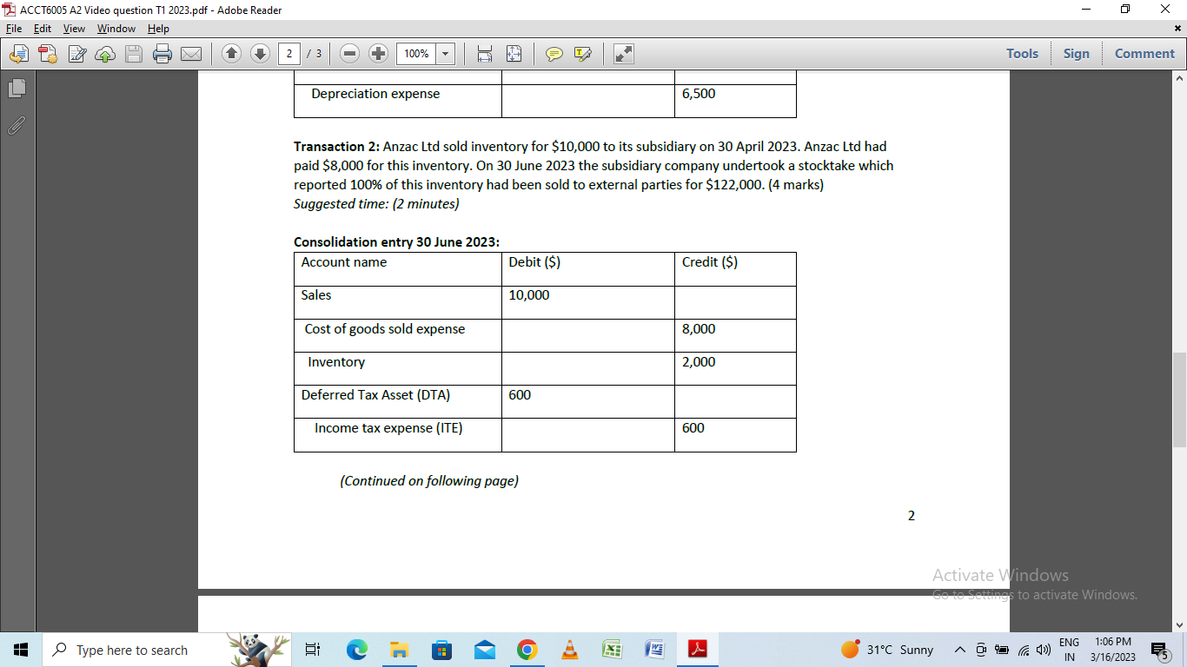Open the Window menu
This screenshot has height=667, width=1187.
pyautogui.click(x=116, y=28)
